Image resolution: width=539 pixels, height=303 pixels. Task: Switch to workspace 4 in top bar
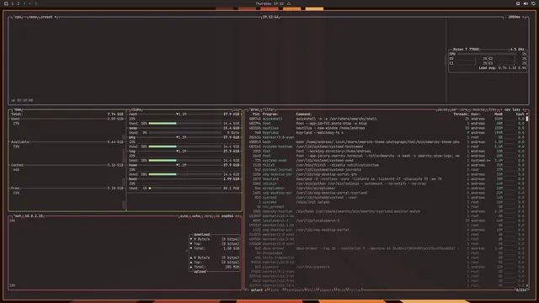(30, 3)
